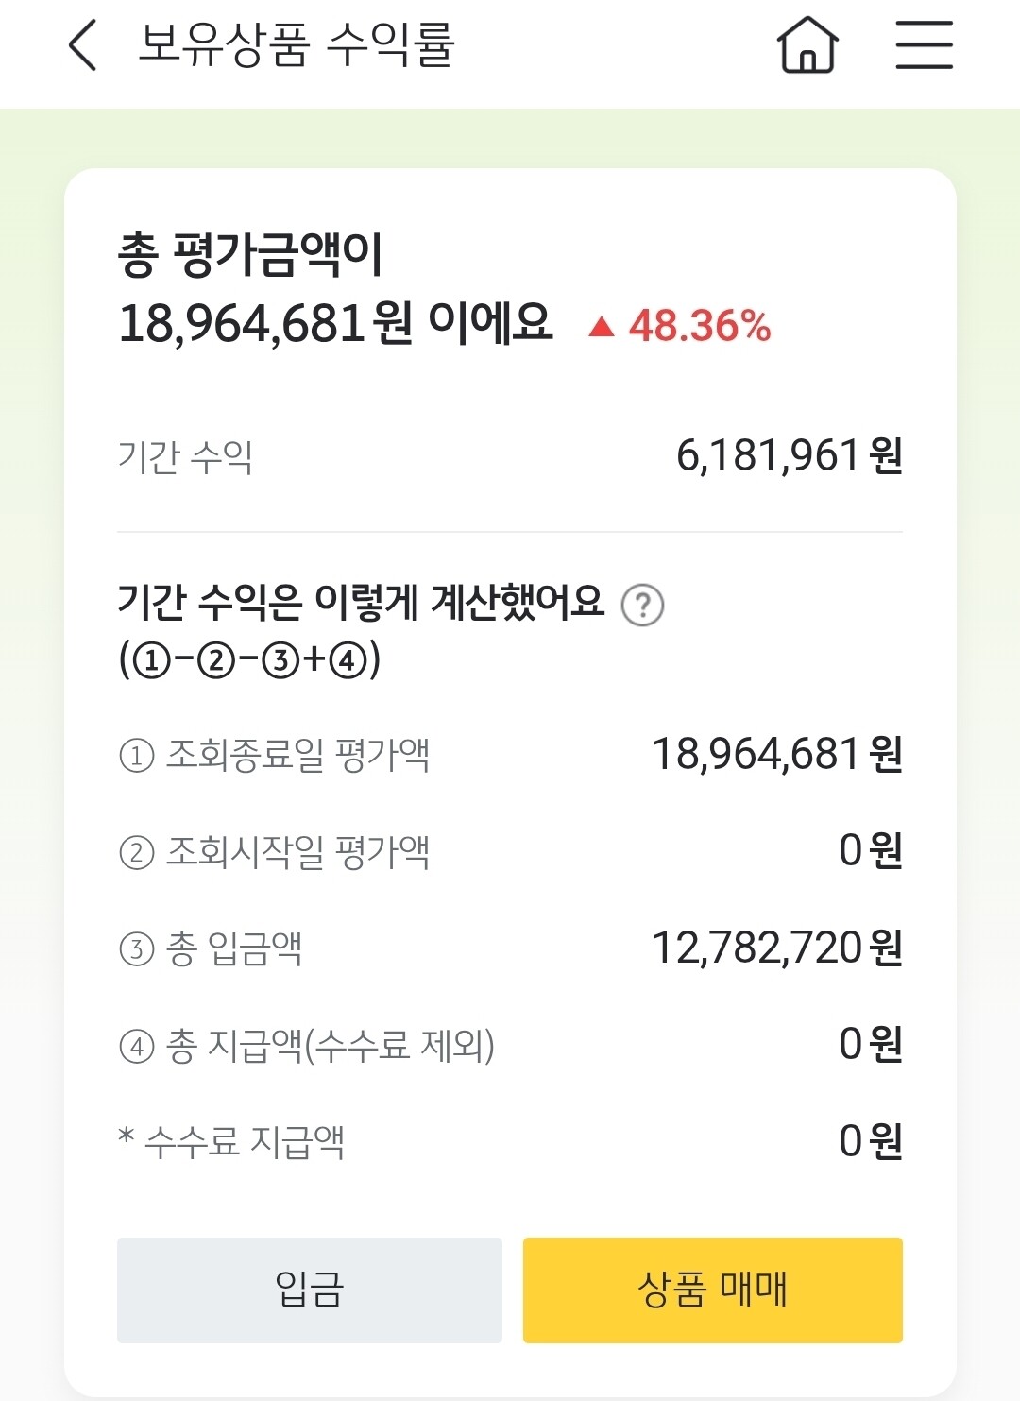Image resolution: width=1020 pixels, height=1401 pixels.
Task: Select the 총 지급액(수수료 제외) row label
Action: [330, 1046]
